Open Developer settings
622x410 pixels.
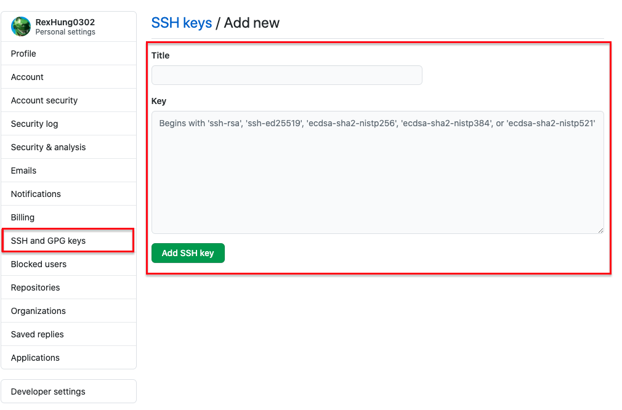coord(48,392)
